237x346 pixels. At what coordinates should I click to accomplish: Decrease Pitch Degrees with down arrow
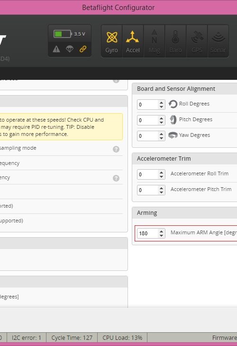point(161,123)
